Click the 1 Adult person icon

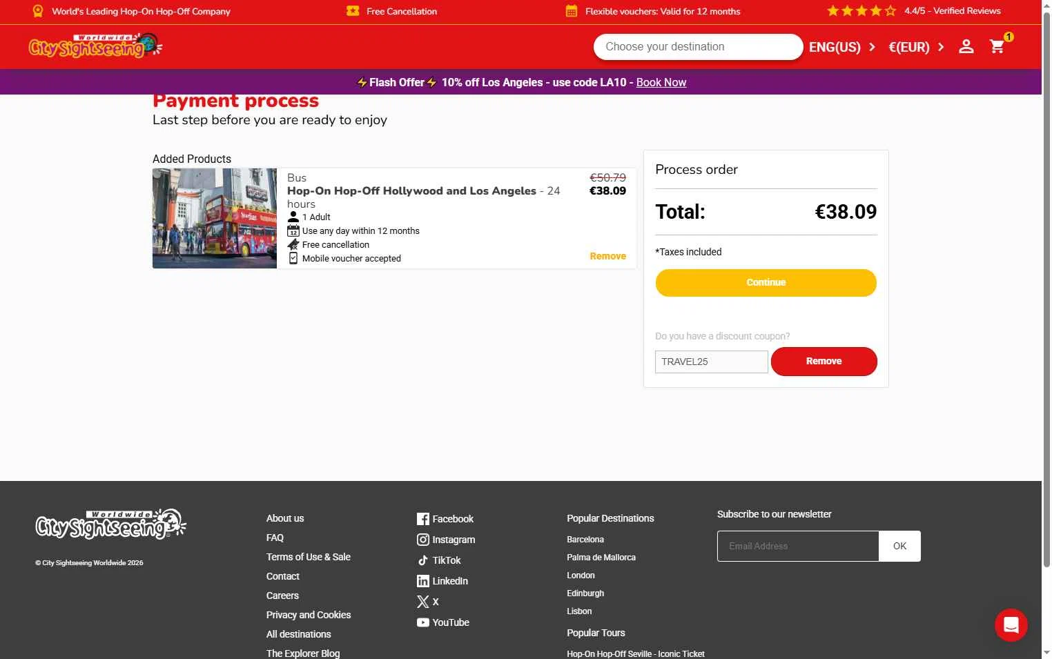[x=293, y=217]
